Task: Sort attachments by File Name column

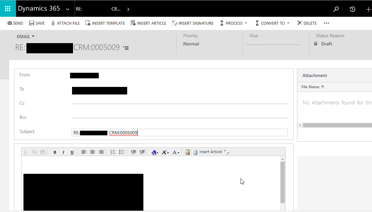Action: point(313,87)
